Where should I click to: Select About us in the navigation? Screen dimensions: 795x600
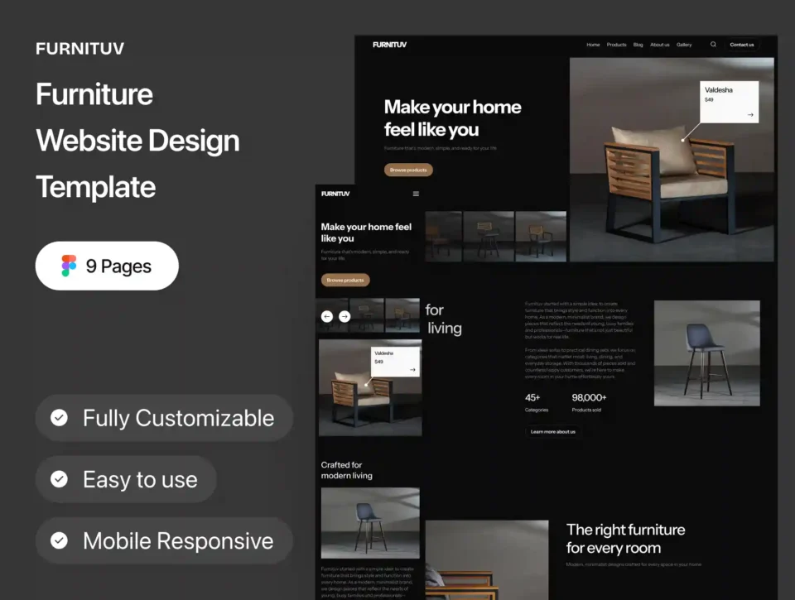(x=659, y=45)
